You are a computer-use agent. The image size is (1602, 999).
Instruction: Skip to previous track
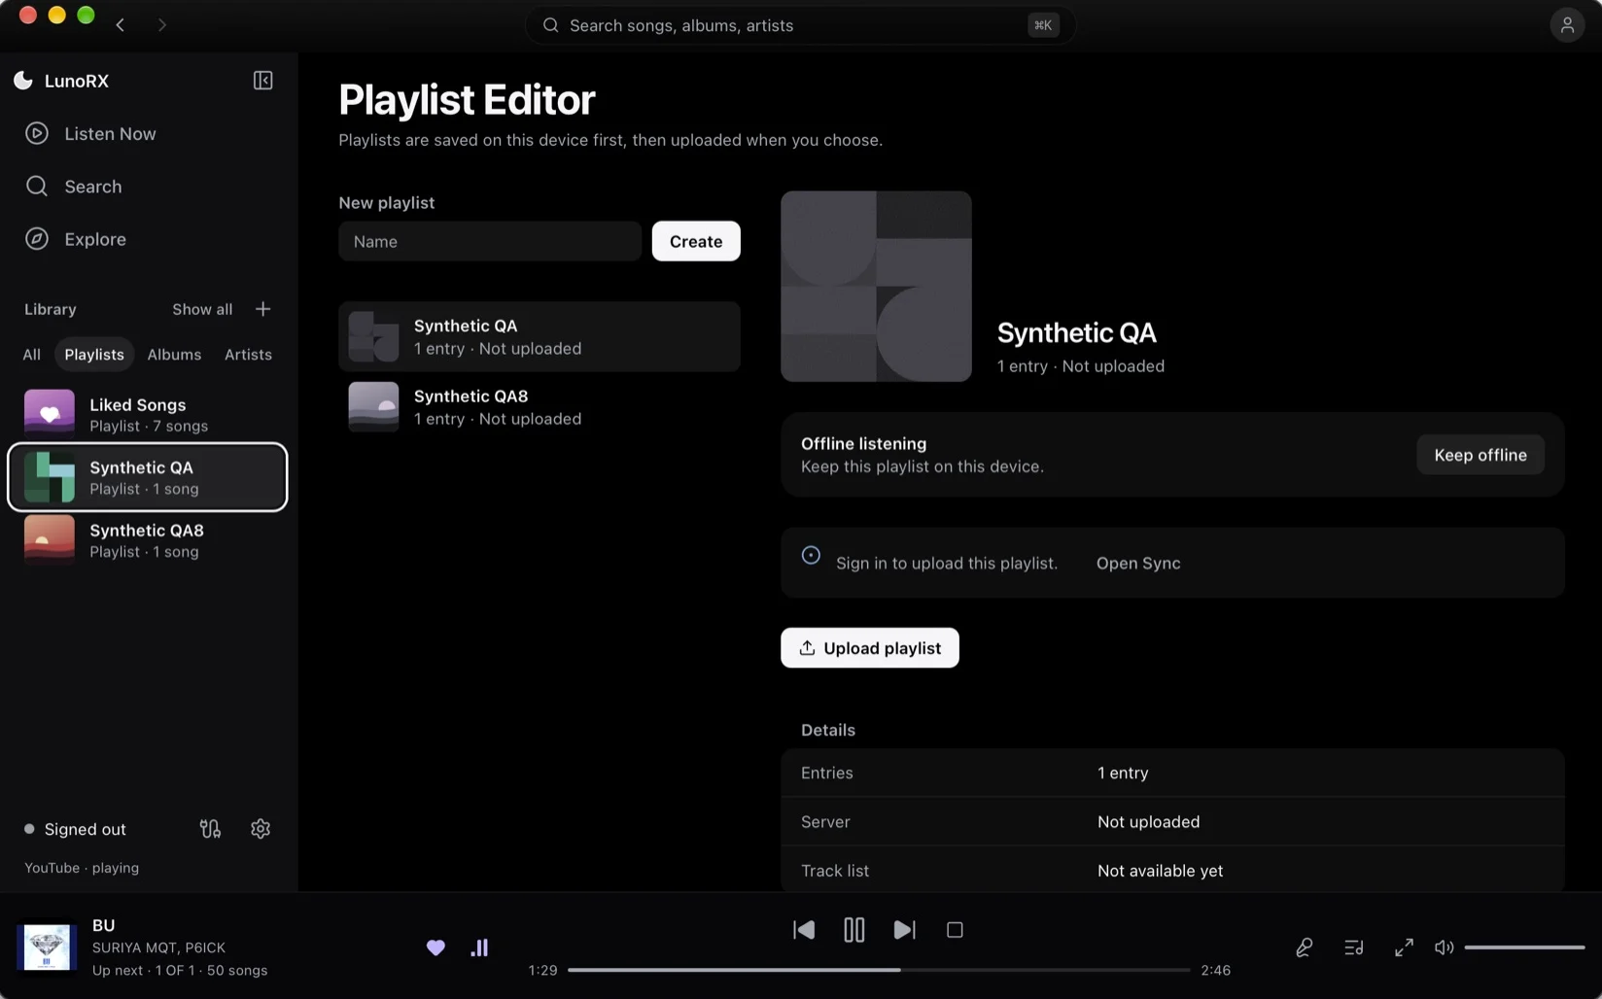click(x=804, y=930)
